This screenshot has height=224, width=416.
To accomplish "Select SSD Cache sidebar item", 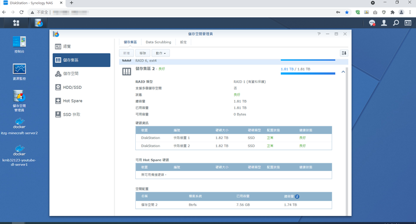I will 81,114.
